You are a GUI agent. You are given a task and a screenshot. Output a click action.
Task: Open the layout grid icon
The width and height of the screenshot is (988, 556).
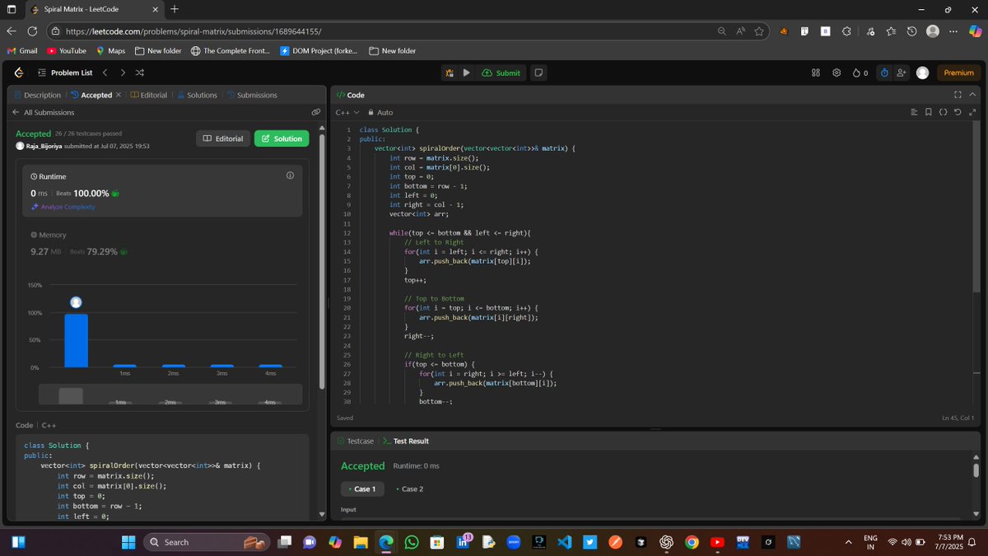coord(816,72)
